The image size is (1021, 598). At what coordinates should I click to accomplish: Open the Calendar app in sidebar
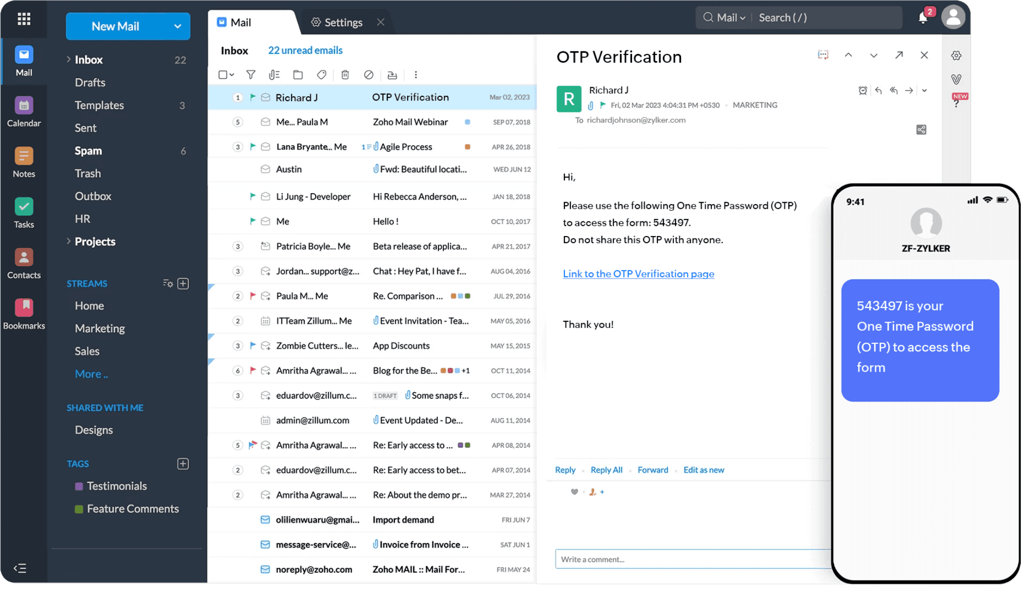tap(24, 112)
